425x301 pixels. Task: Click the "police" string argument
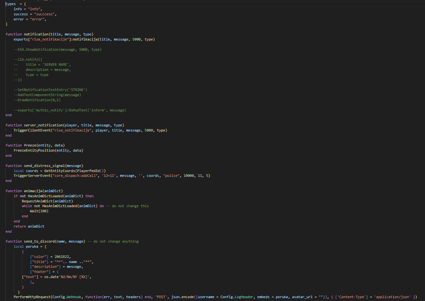coord(171,176)
